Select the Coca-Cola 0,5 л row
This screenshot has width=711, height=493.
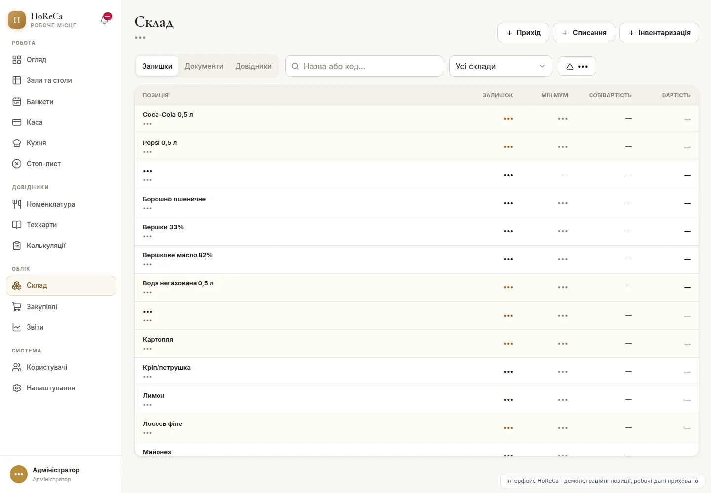click(417, 119)
